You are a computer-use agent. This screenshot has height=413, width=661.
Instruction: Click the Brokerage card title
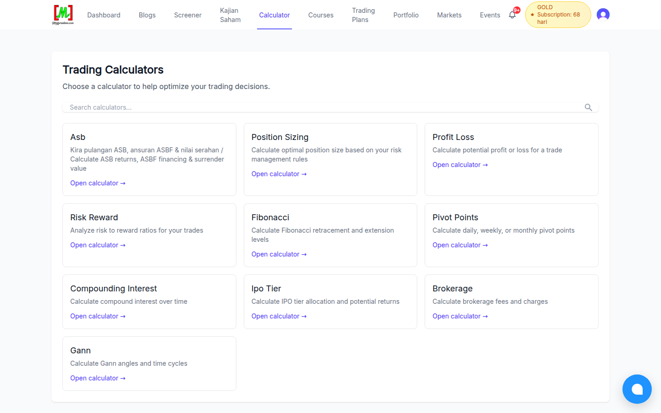pyautogui.click(x=453, y=289)
